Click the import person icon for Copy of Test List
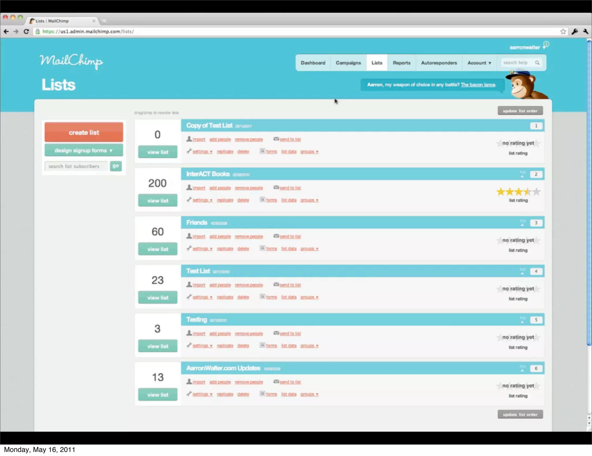The image size is (592, 456). pyautogui.click(x=189, y=139)
